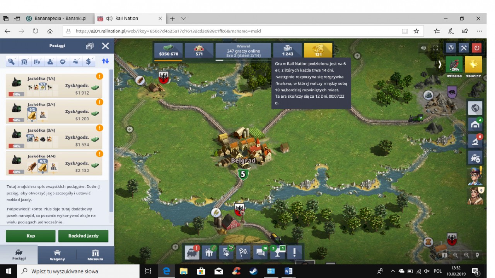Switch to the Pociągi tab
Image resolution: width=495 pixels, height=278 pixels.
(19, 255)
